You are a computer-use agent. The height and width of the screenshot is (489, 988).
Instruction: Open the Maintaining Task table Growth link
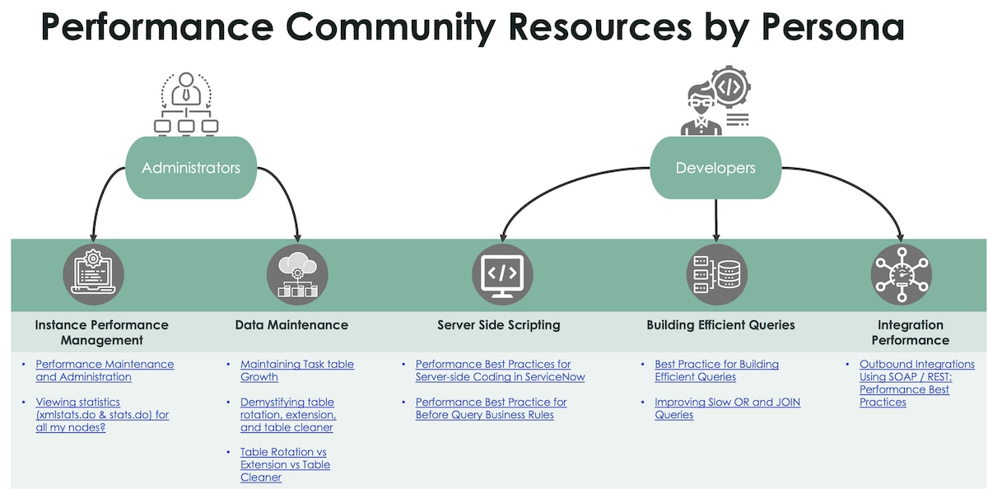[296, 370]
